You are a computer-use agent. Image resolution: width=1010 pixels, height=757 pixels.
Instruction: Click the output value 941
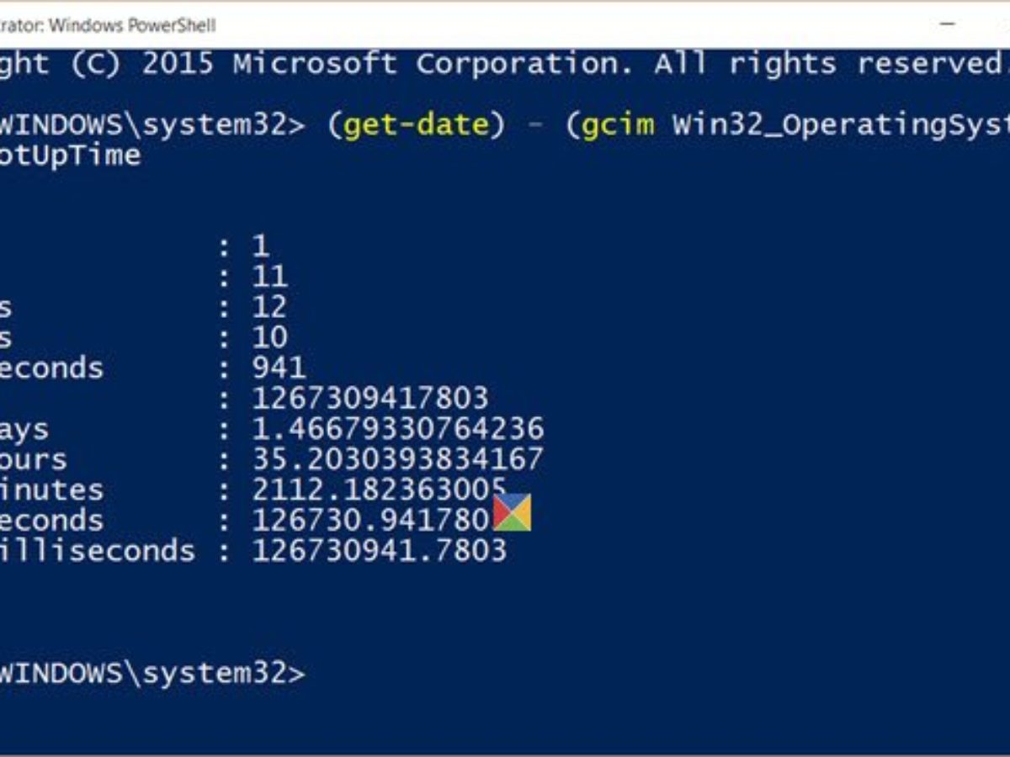point(279,368)
